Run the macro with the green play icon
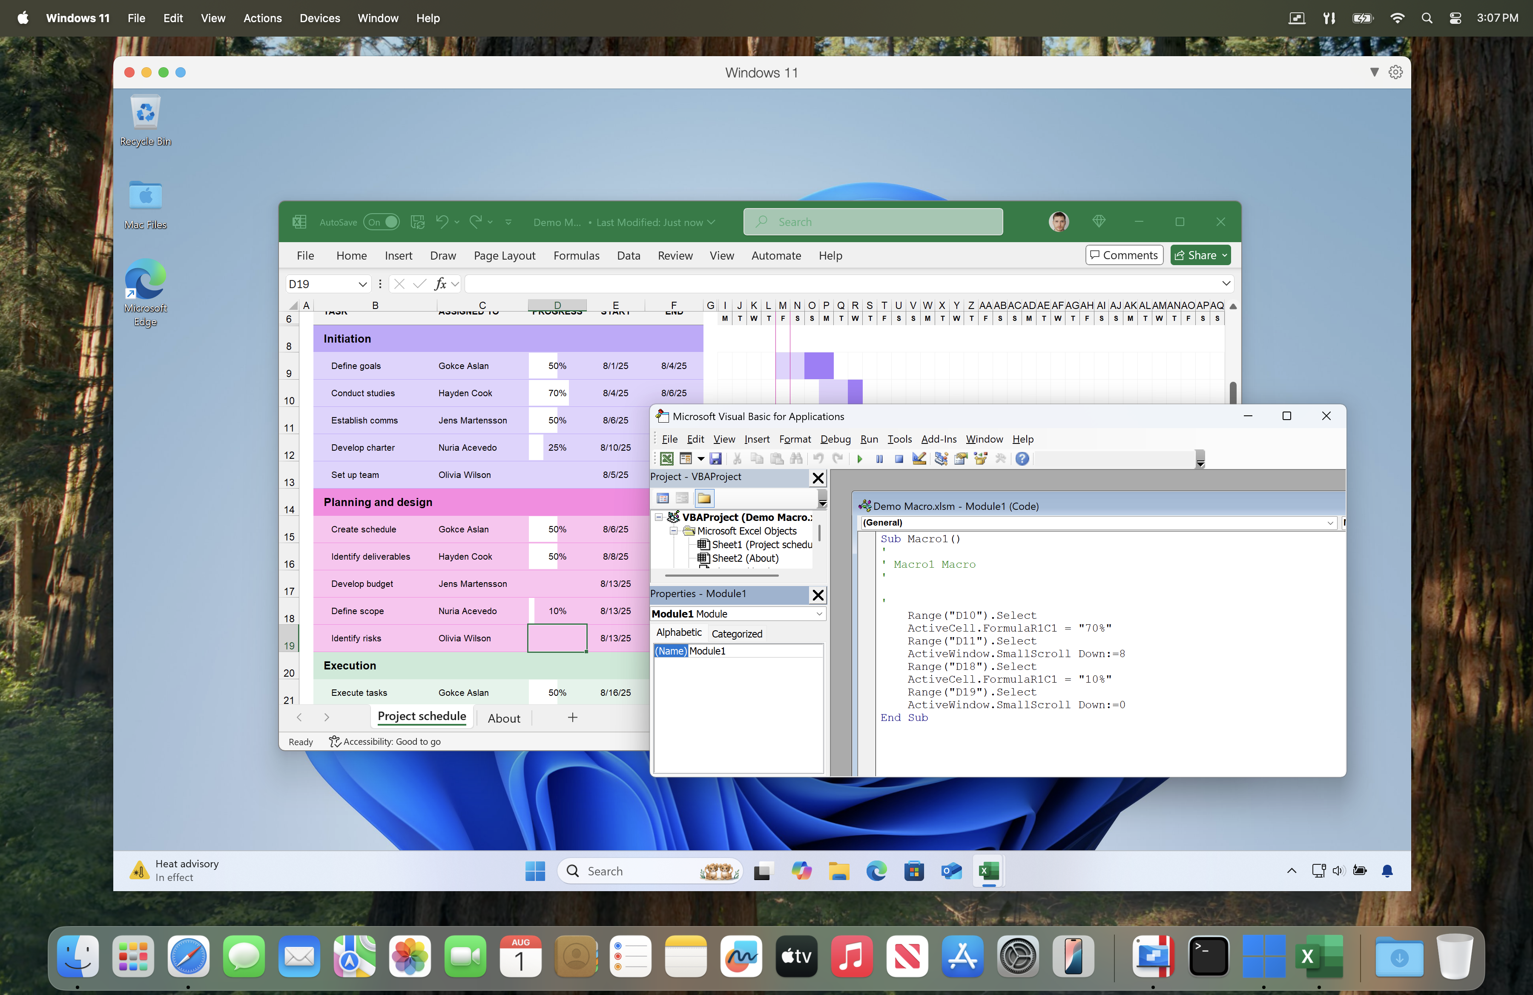1533x995 pixels. pyautogui.click(x=859, y=459)
